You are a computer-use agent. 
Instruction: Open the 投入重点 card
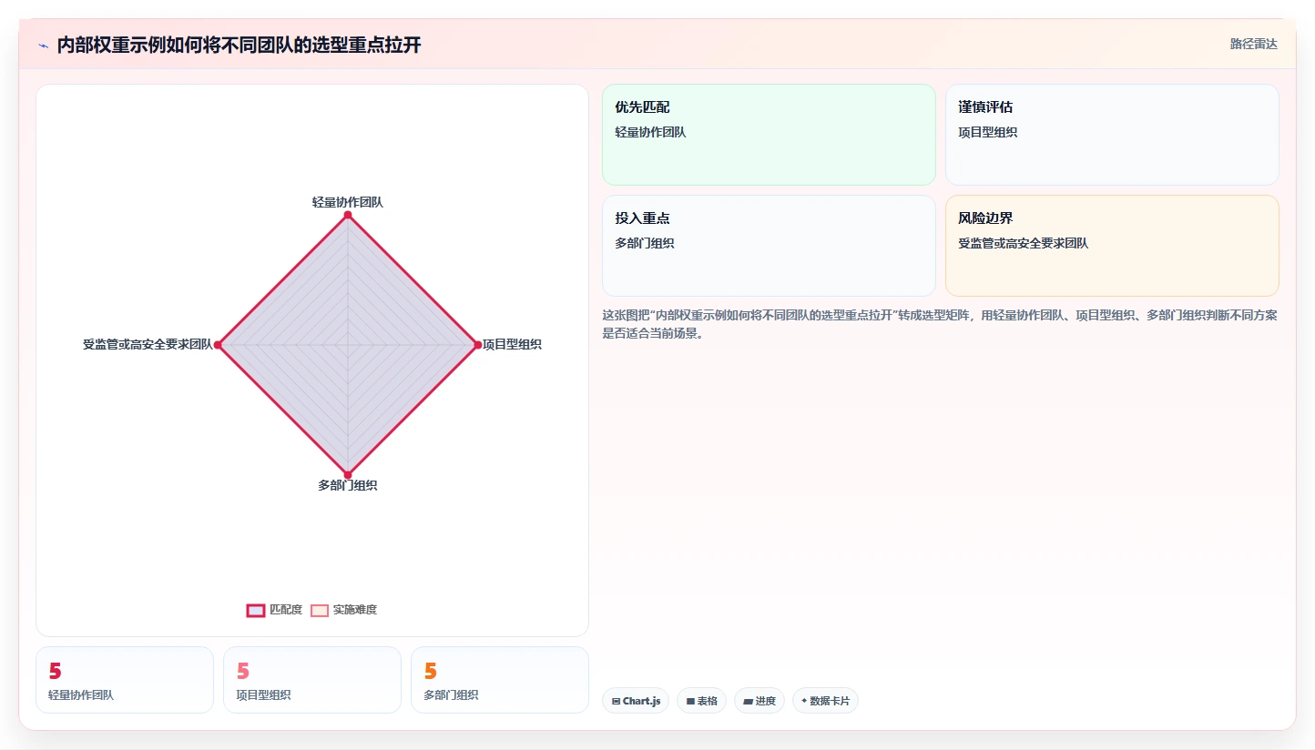pos(769,246)
